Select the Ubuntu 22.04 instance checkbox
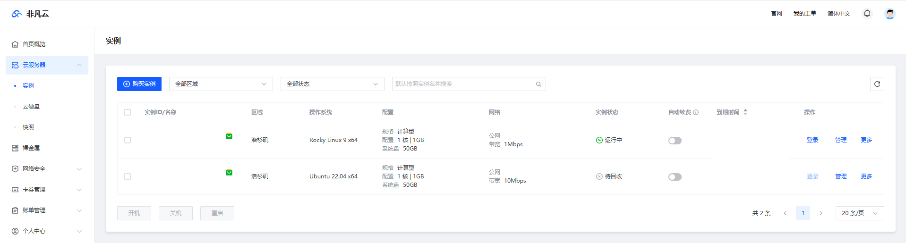 [128, 176]
